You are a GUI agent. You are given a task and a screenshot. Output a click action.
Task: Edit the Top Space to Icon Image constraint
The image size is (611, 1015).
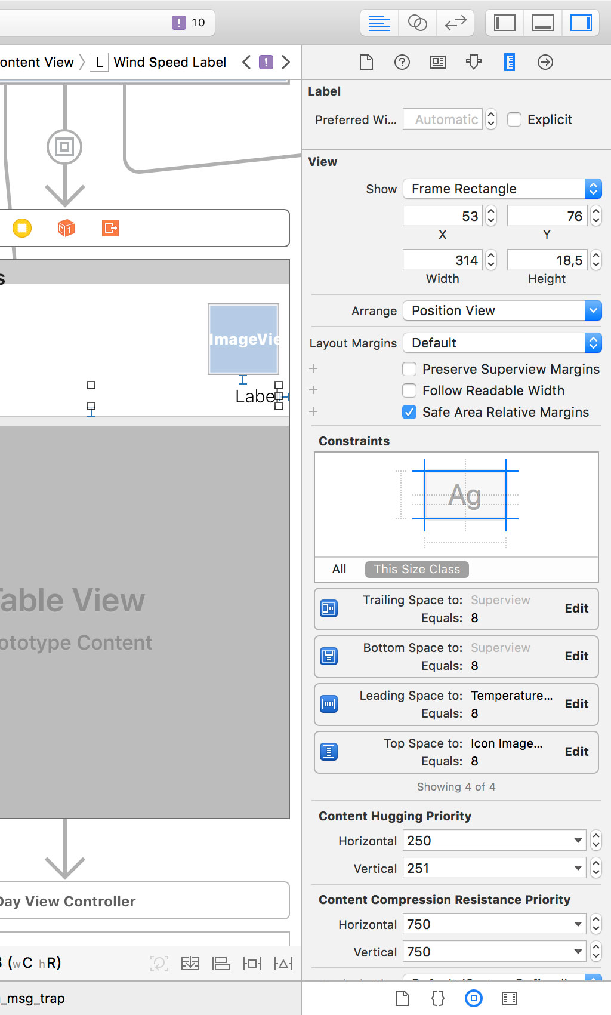[x=576, y=752]
